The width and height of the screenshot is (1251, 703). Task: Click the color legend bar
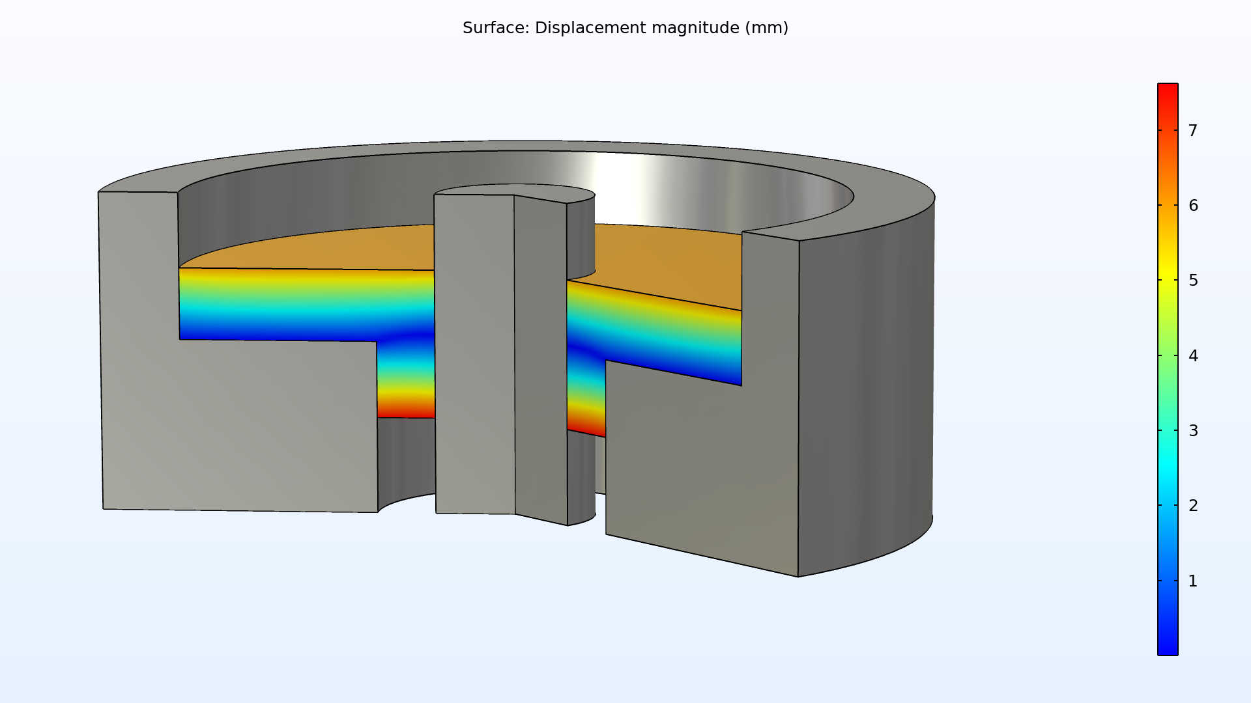1167,368
